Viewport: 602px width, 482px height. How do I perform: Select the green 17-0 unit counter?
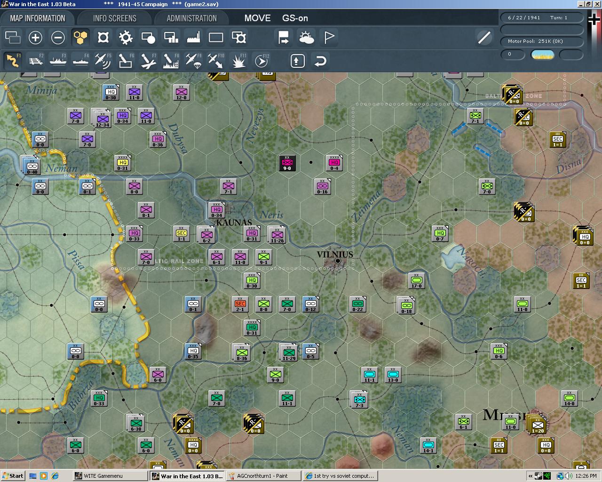click(417, 281)
